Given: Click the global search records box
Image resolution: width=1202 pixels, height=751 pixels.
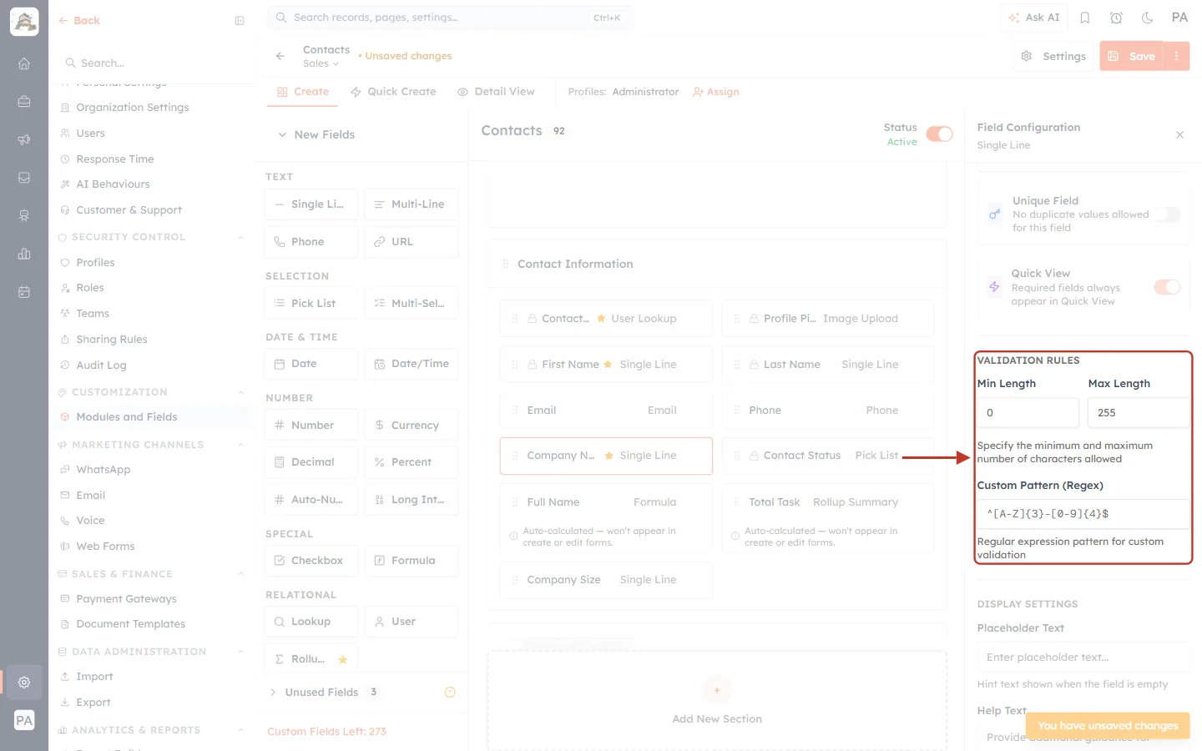Looking at the screenshot, I should 450,18.
